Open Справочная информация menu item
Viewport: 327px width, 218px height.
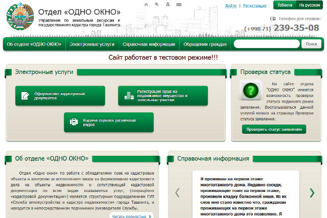pyautogui.click(x=149, y=44)
